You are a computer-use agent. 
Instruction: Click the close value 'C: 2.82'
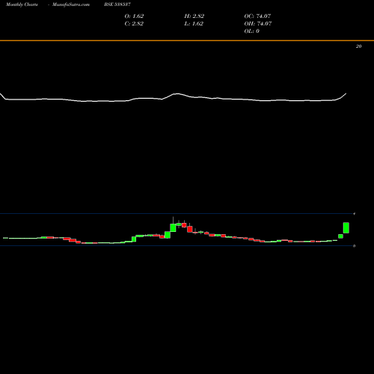coord(134,24)
